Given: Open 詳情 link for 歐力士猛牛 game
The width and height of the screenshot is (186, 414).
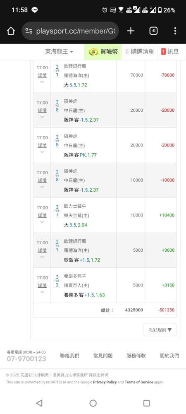Looking at the screenshot, I should [42, 215].
